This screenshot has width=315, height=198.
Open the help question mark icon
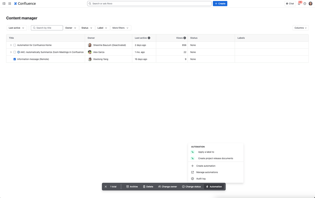(305, 3)
